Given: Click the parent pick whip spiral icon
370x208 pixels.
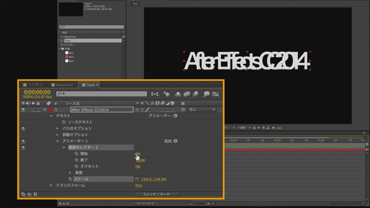Looking at the screenshot, I should (183, 109).
